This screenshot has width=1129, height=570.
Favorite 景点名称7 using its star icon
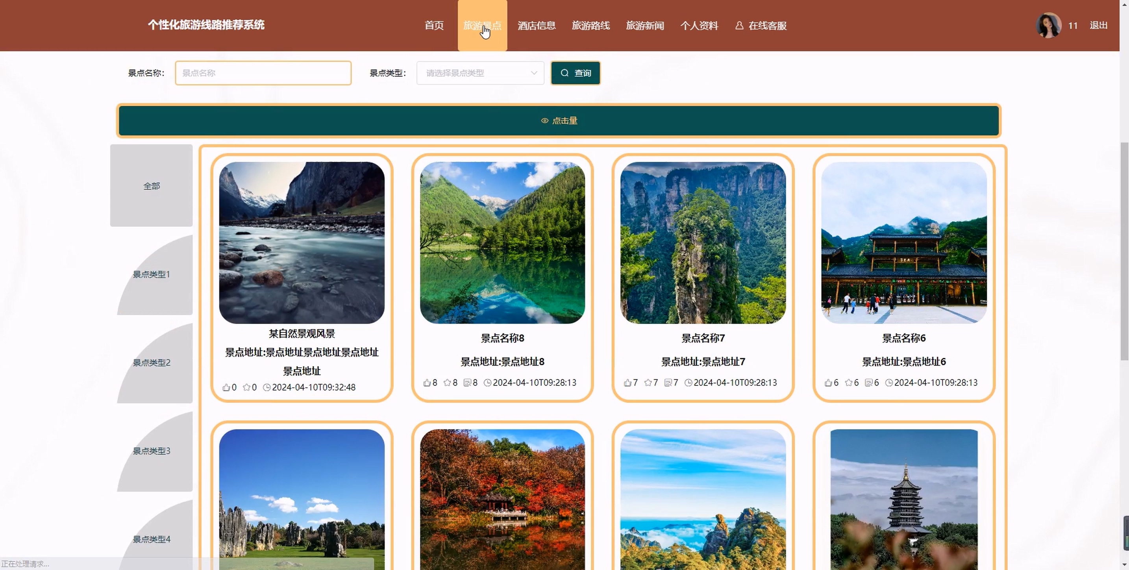point(648,383)
